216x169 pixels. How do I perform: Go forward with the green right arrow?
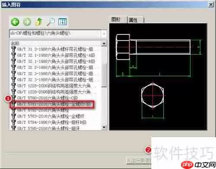(27, 22)
